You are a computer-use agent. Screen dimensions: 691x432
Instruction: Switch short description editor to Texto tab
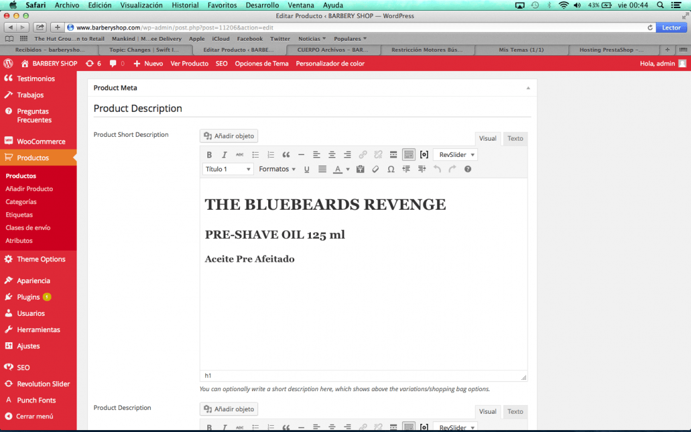pos(515,138)
